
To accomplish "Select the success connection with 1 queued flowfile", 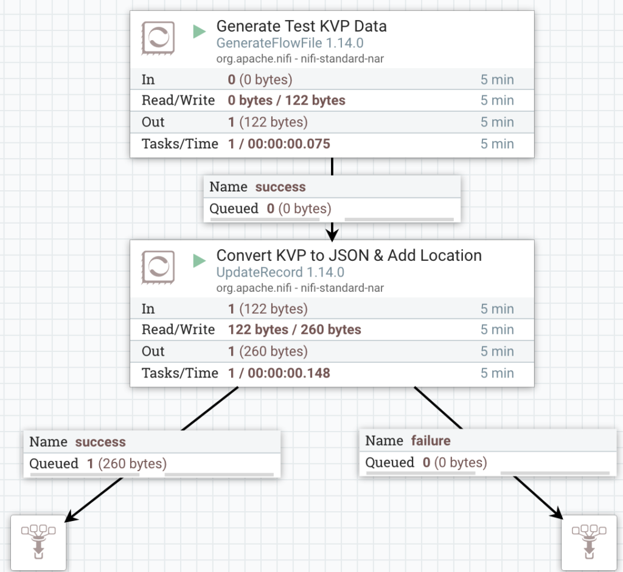I will click(152, 453).
